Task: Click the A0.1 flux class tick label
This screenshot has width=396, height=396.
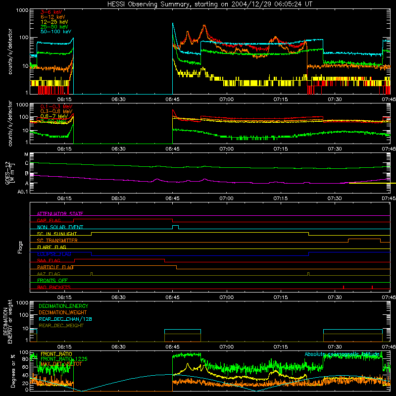Action: [23, 192]
